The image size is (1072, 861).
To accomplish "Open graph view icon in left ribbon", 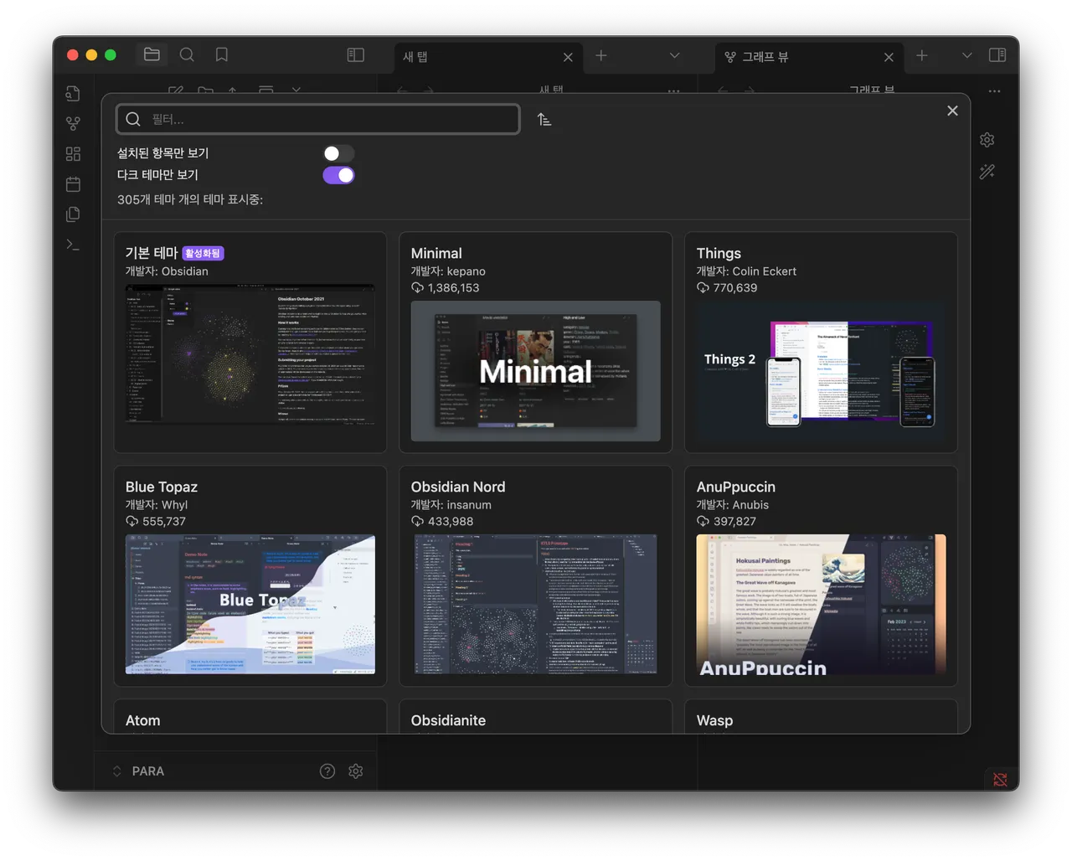I will 74,124.
